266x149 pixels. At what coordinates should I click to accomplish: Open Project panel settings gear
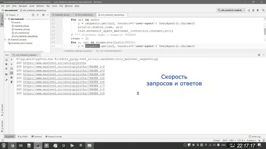[43, 15]
